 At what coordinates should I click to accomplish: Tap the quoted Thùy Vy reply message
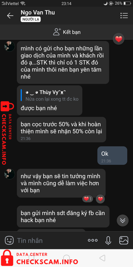(x=50, y=100)
